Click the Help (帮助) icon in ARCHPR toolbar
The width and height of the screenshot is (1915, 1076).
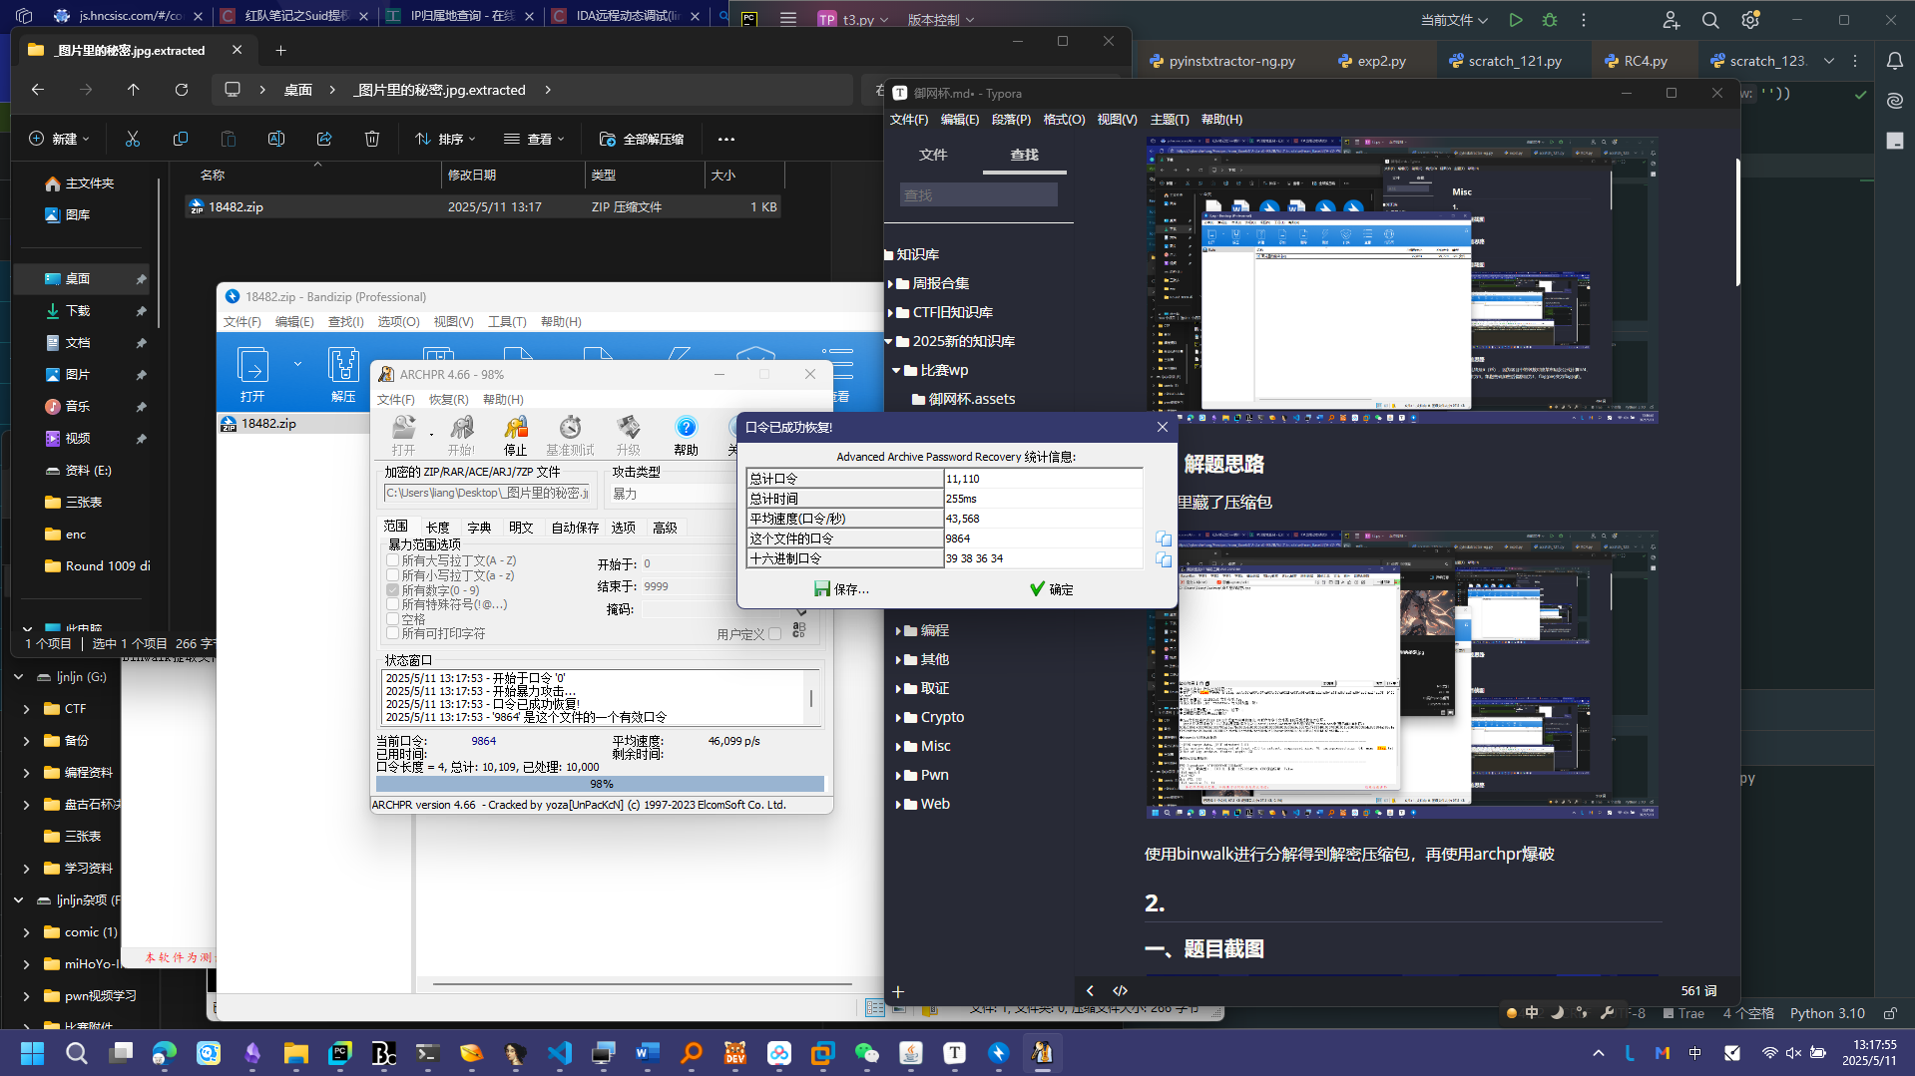[x=686, y=428]
